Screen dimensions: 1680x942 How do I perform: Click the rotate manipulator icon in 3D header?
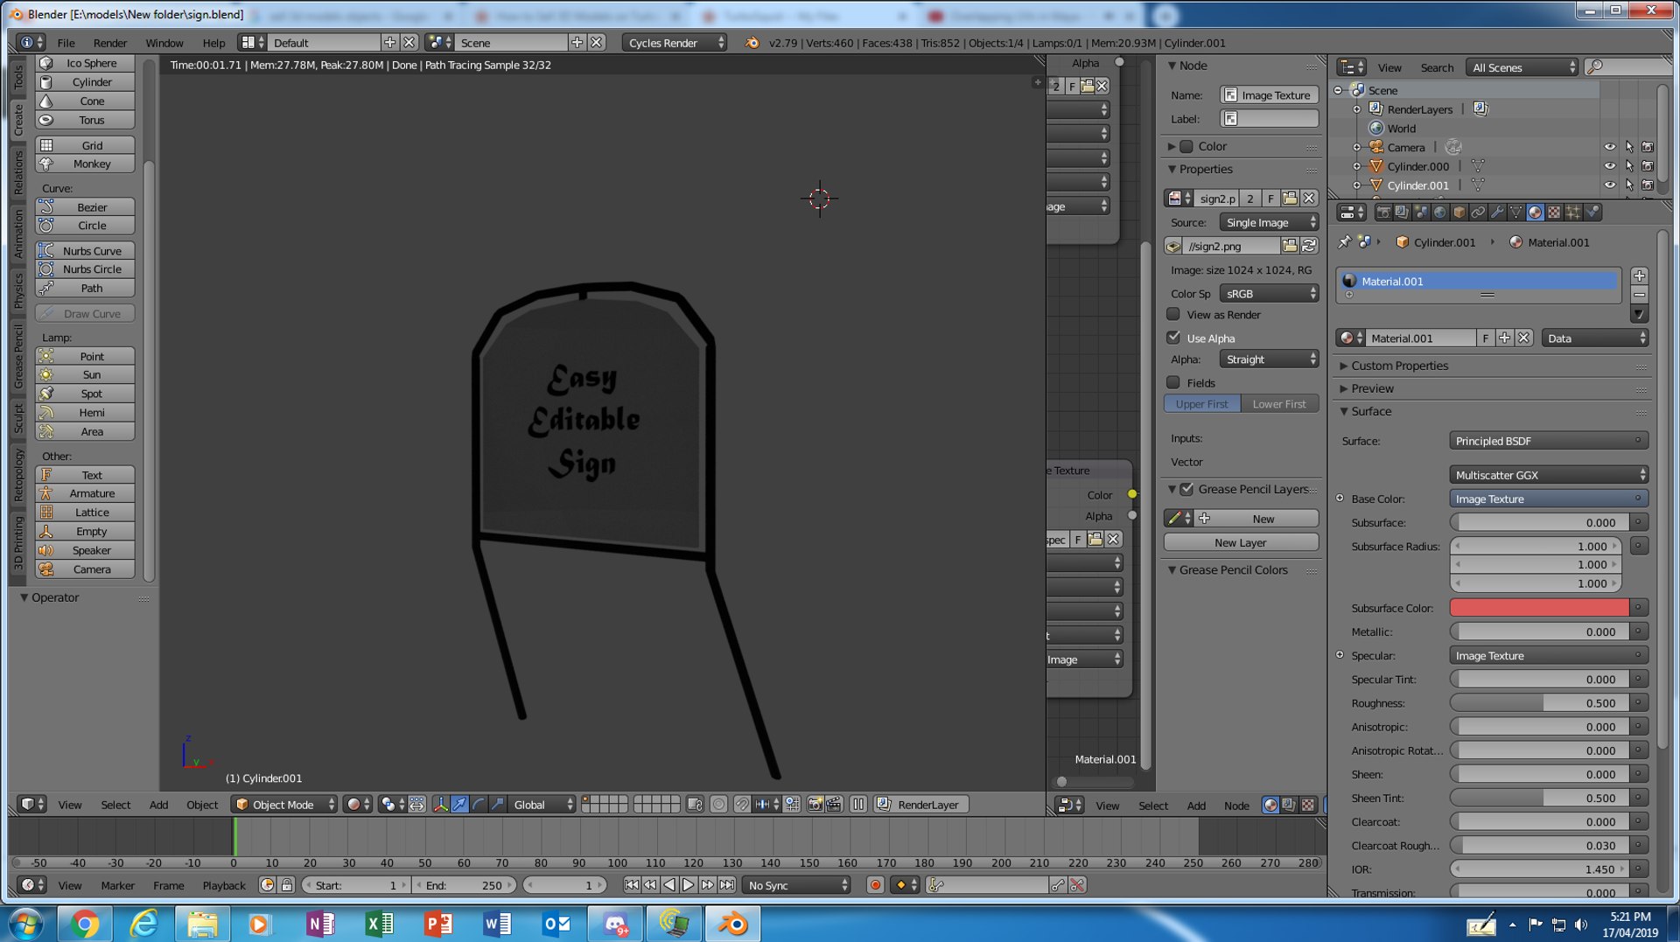click(x=479, y=805)
